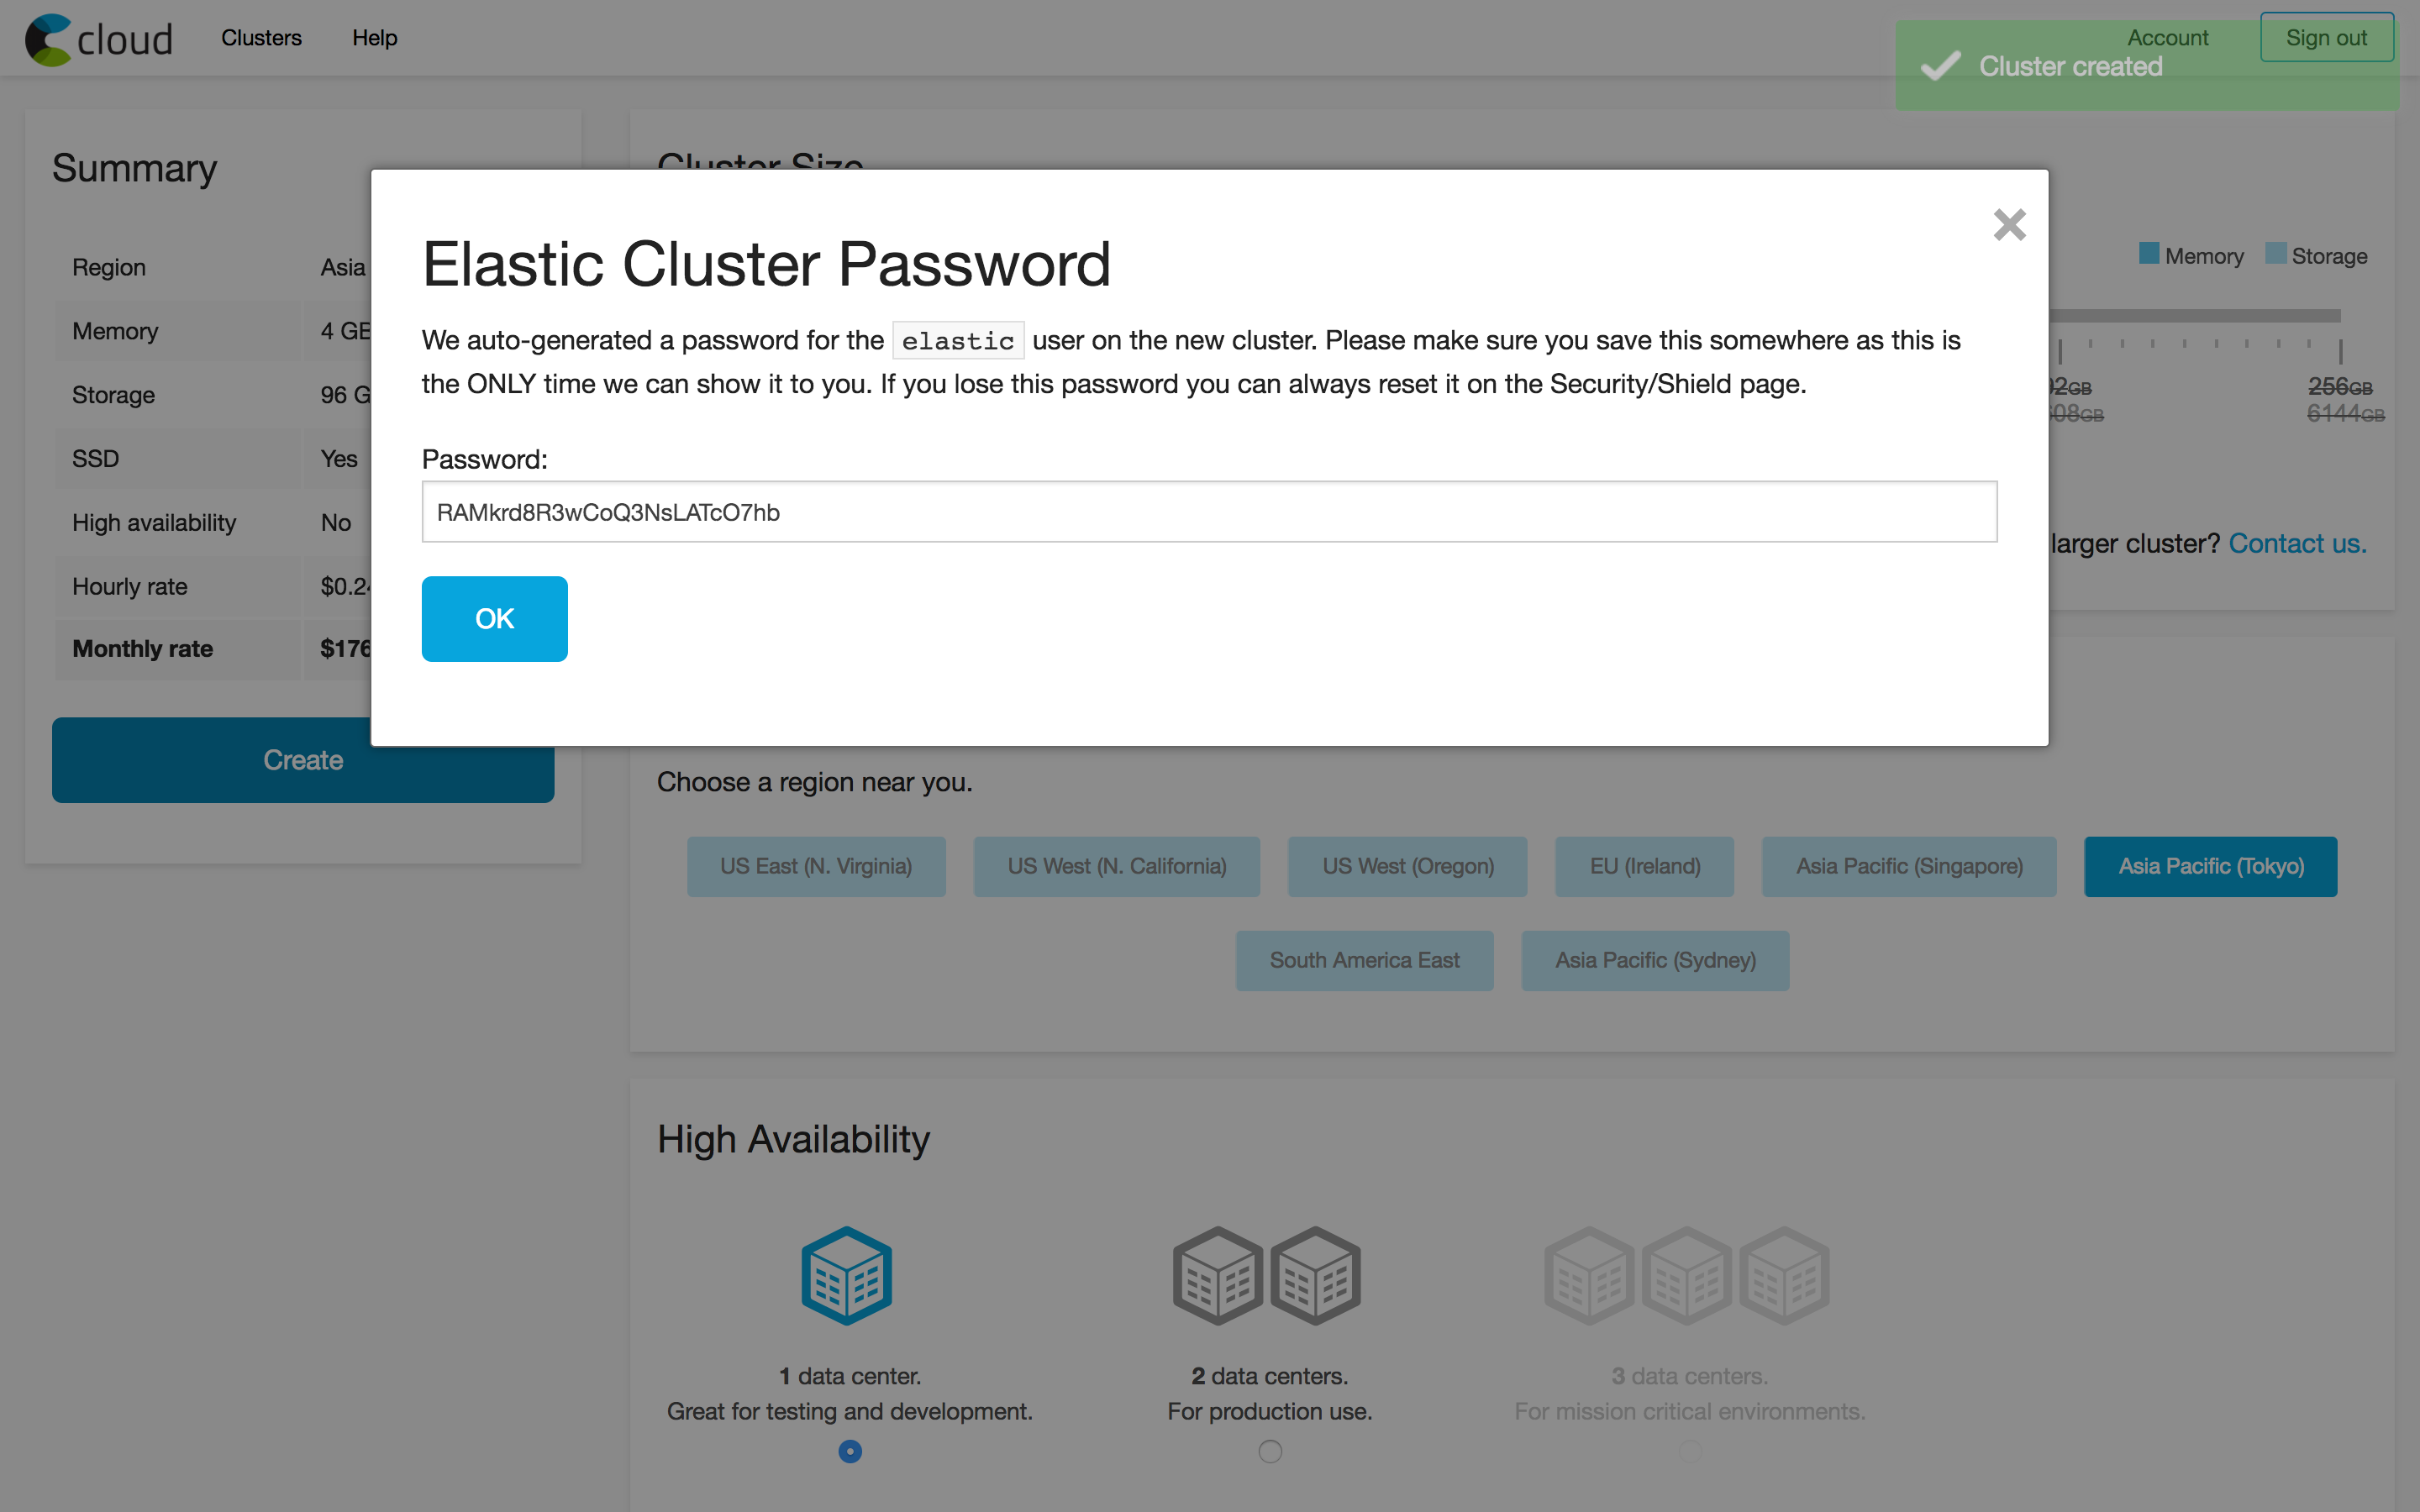This screenshot has width=2420, height=1512.
Task: Click the checkmark success icon in notification
Action: coord(1939,65)
